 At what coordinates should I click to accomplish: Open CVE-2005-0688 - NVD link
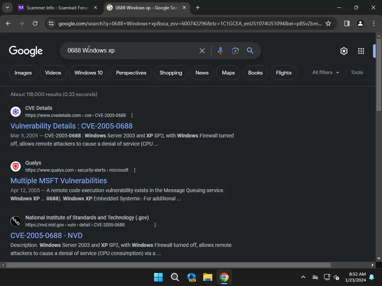(47, 235)
